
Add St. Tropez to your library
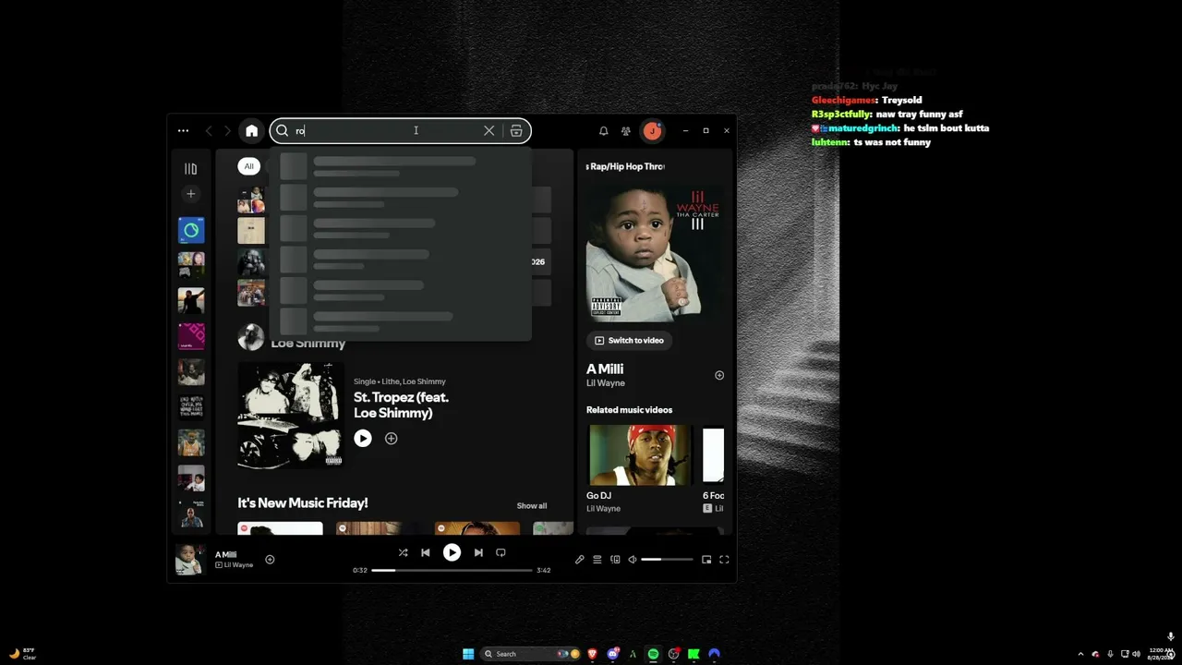(391, 439)
